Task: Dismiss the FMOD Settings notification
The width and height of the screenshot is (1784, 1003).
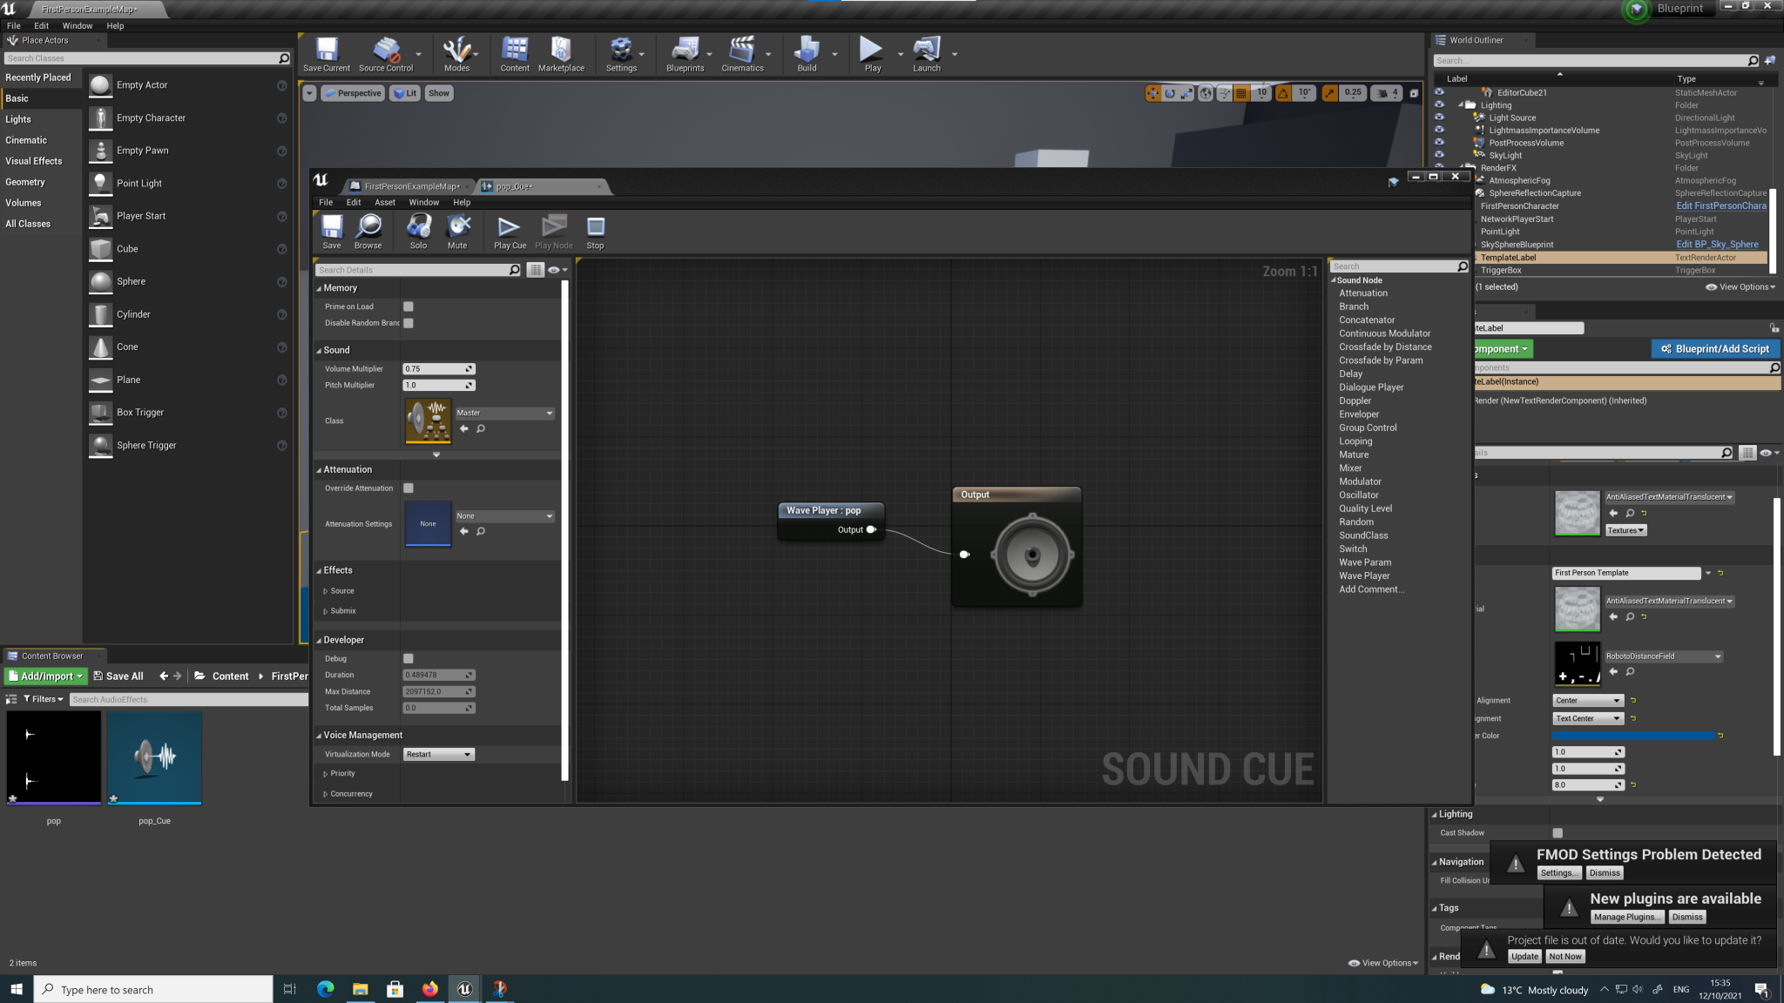Action: pos(1604,872)
